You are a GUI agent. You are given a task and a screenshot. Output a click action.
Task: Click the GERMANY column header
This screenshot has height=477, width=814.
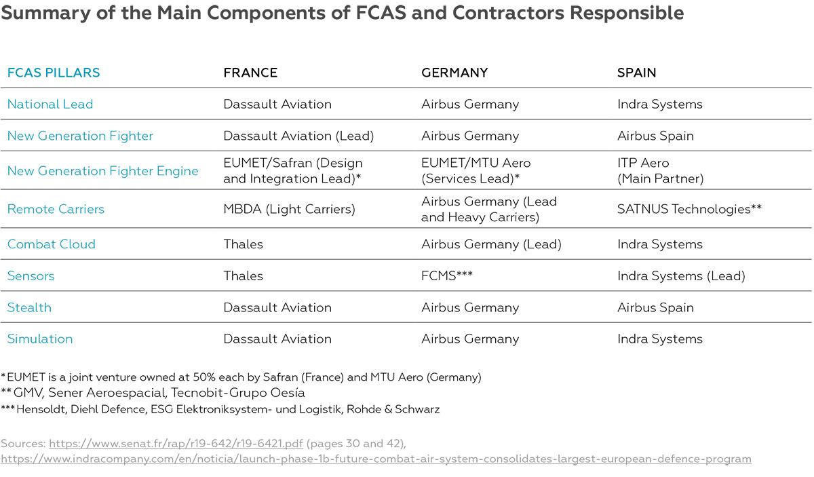point(454,73)
